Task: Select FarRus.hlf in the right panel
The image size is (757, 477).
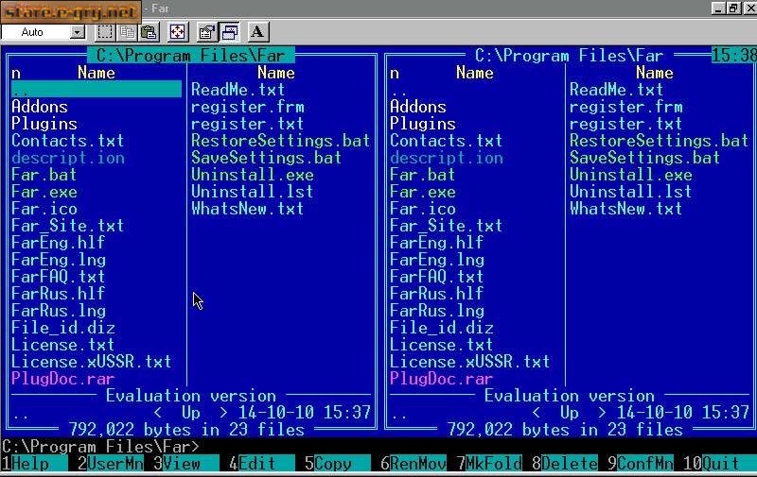Action: click(x=436, y=294)
